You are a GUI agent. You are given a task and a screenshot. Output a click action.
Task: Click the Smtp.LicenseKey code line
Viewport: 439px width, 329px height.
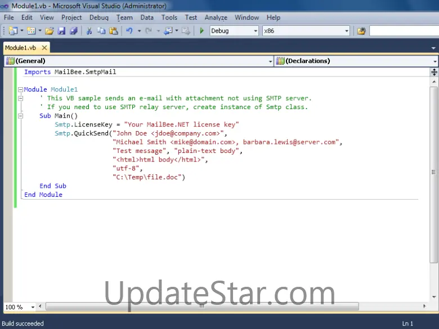(147, 124)
